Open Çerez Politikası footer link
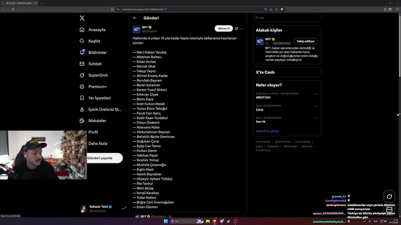 coord(303,142)
